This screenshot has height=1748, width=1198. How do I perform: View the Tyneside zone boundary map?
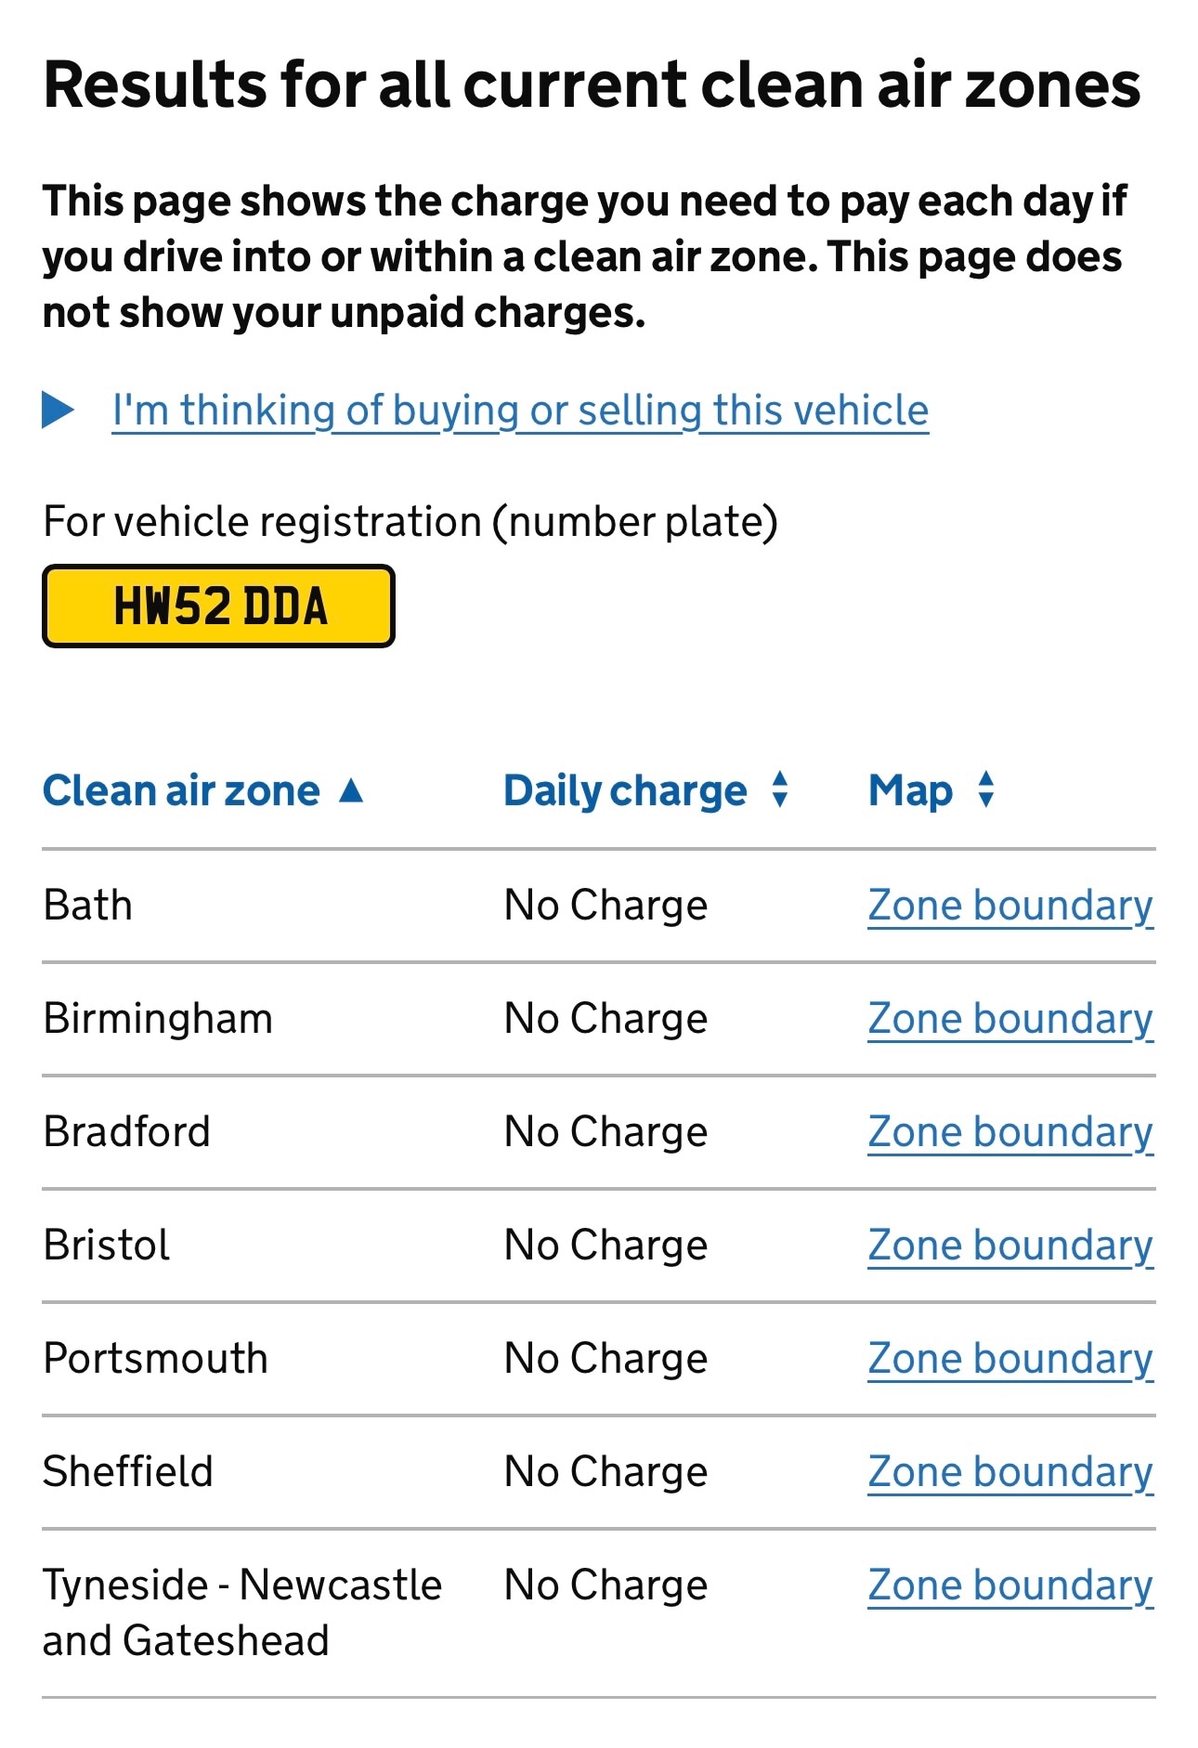(1009, 1585)
